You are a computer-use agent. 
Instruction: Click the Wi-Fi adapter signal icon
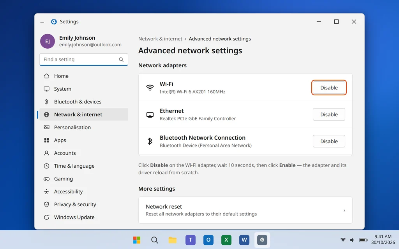tap(150, 88)
